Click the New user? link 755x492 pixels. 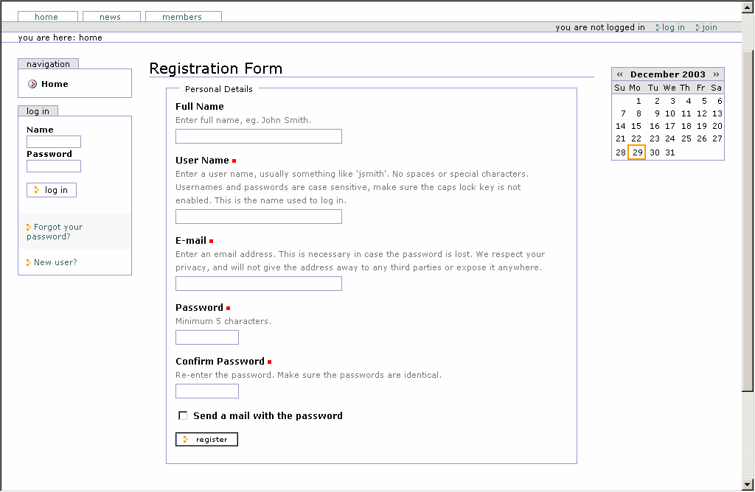(x=55, y=262)
